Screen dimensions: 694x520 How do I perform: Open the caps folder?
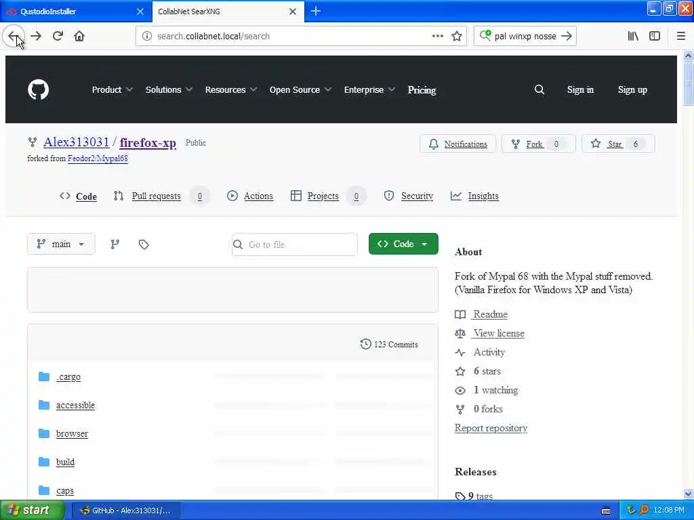point(64,490)
